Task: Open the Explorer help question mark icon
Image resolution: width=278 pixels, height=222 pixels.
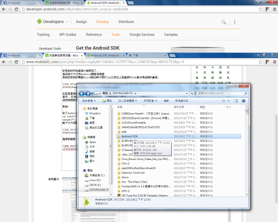Action: pos(244,101)
